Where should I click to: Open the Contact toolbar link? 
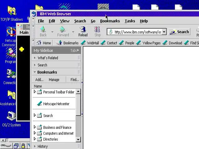109,43
